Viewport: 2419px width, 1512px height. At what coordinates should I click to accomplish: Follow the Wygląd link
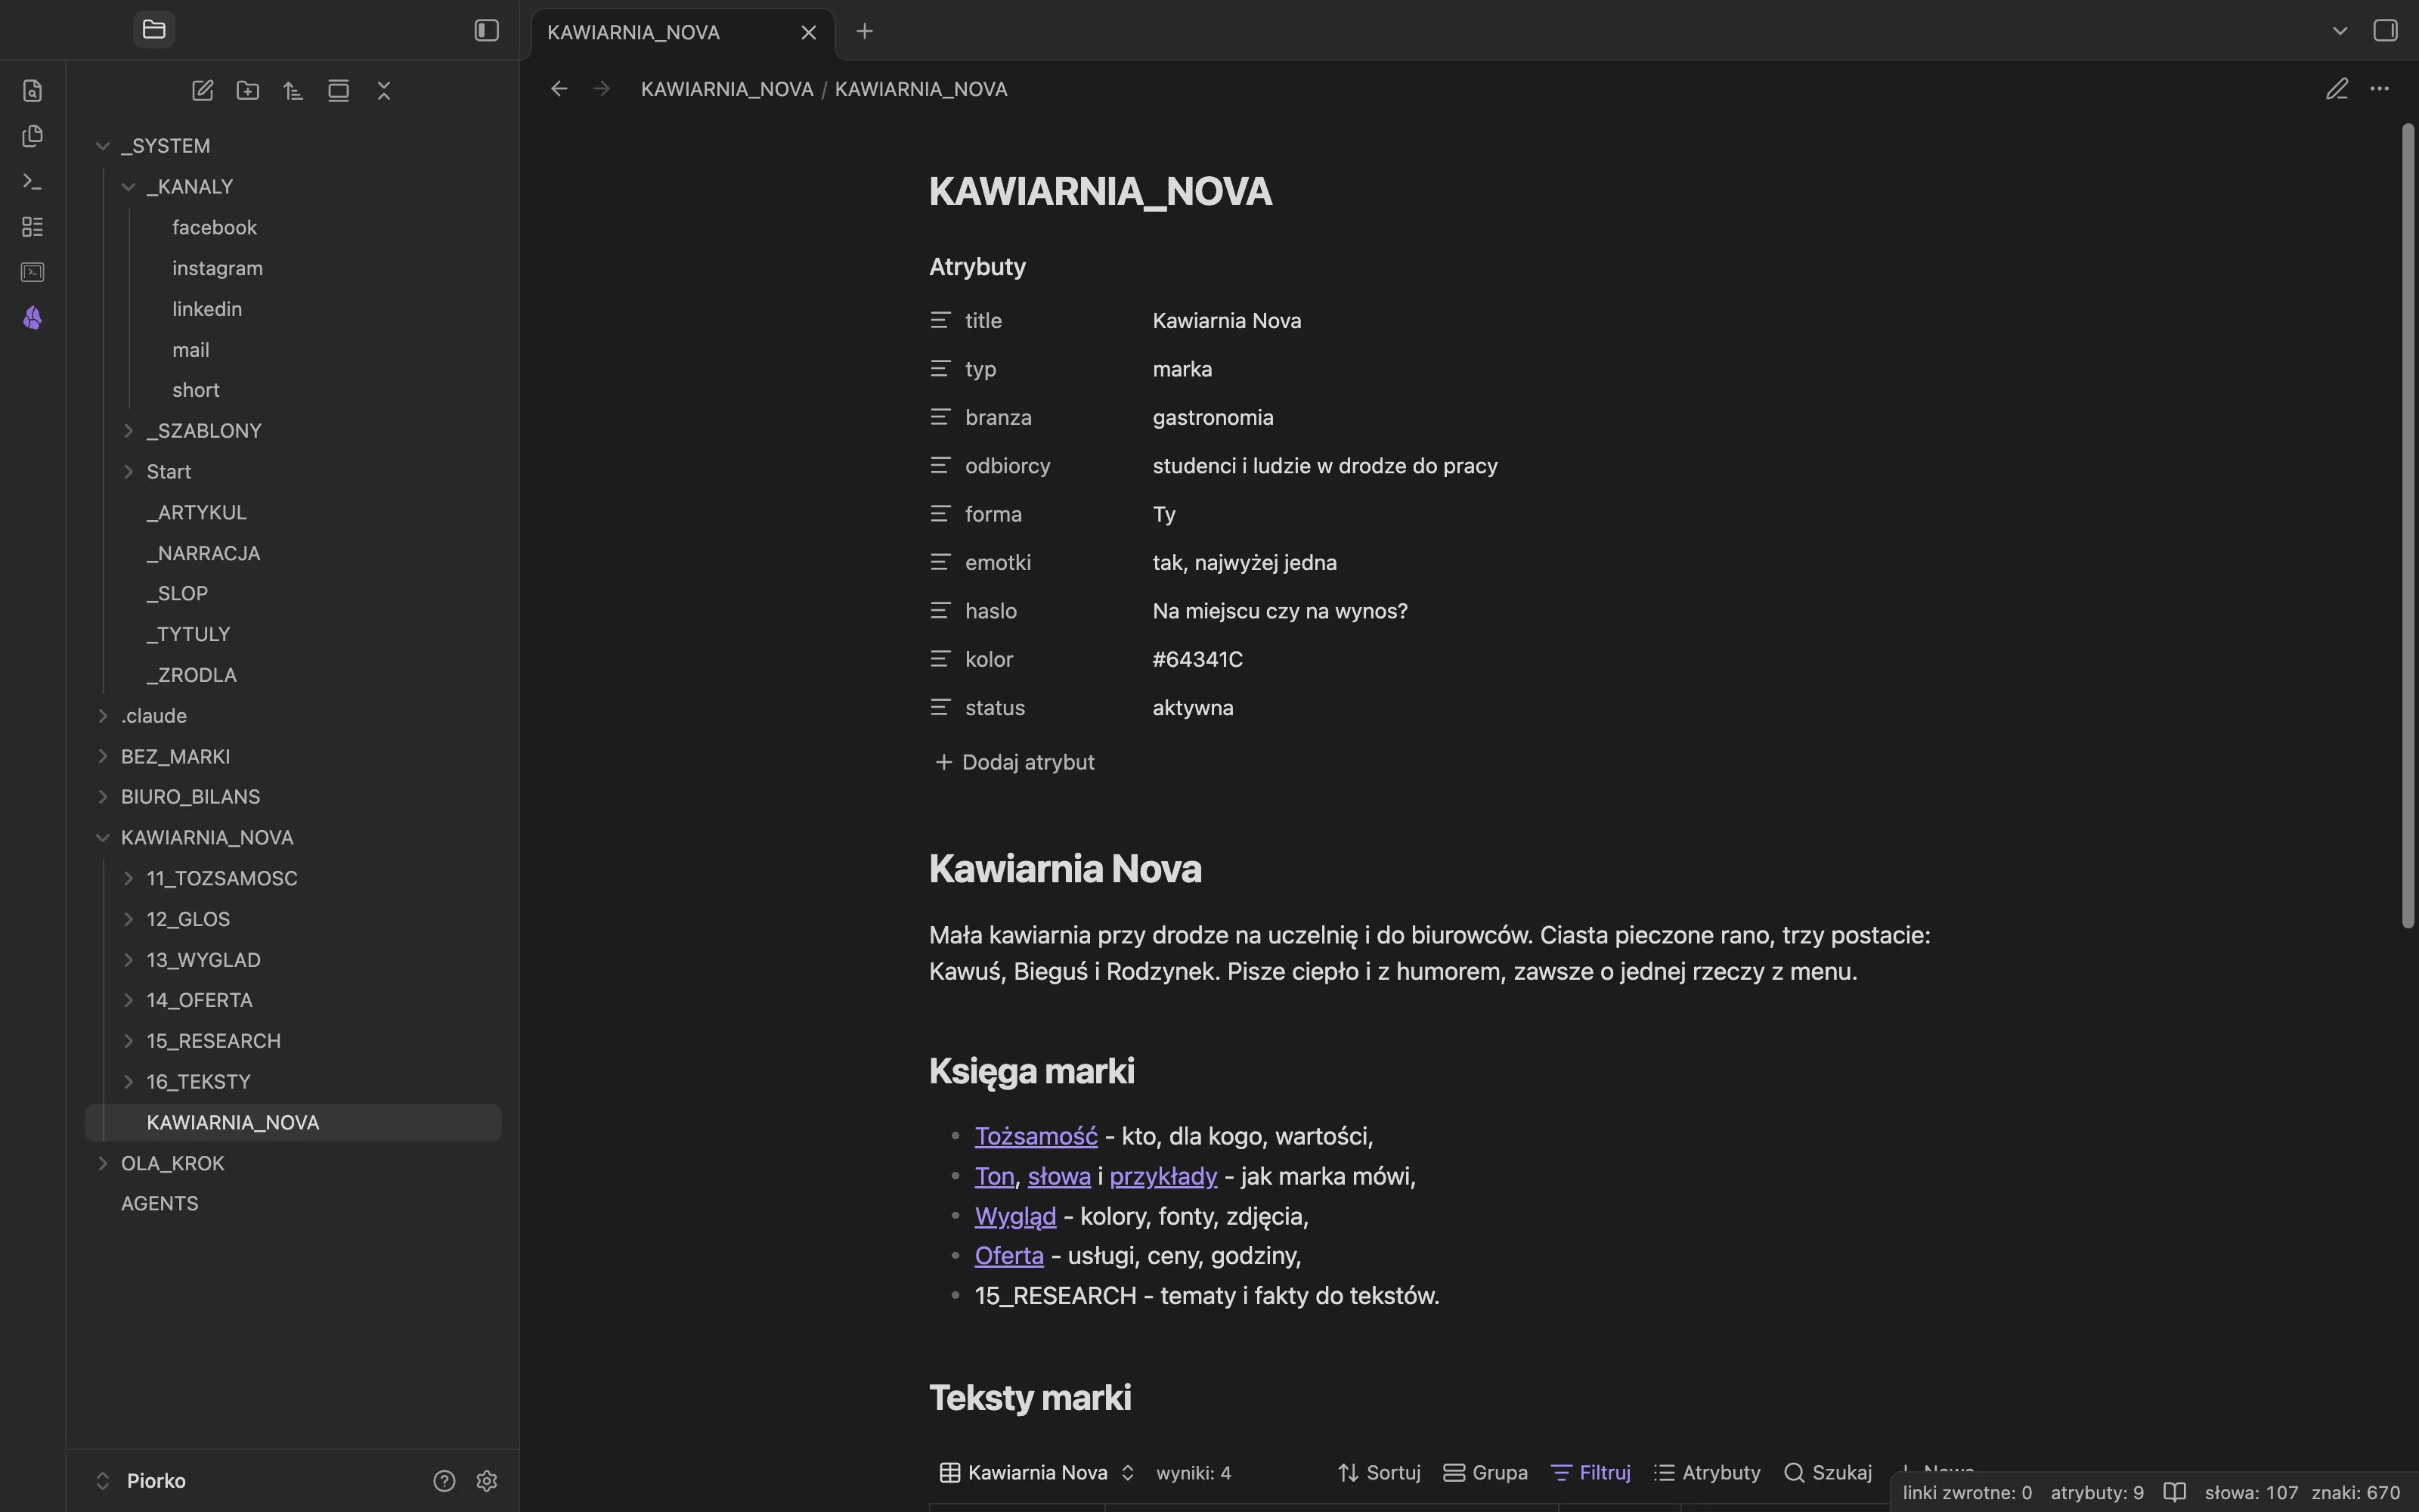coord(1014,1217)
